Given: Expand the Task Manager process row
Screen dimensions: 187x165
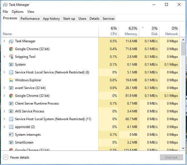Looking at the screenshot, I should point(4,41).
